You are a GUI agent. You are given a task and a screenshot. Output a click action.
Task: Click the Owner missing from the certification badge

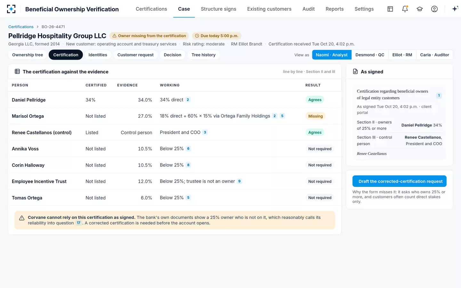[149, 36]
